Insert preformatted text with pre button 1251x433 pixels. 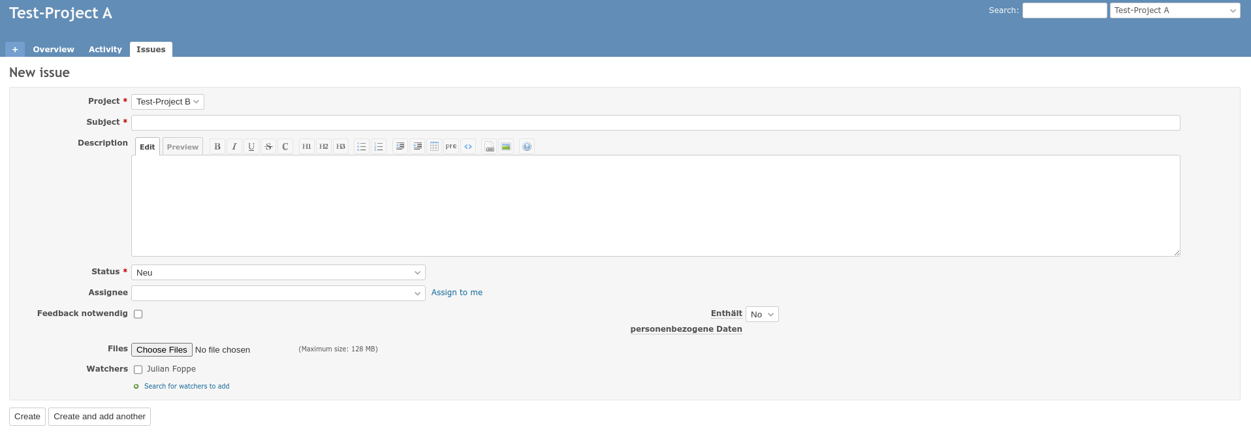[451, 146]
